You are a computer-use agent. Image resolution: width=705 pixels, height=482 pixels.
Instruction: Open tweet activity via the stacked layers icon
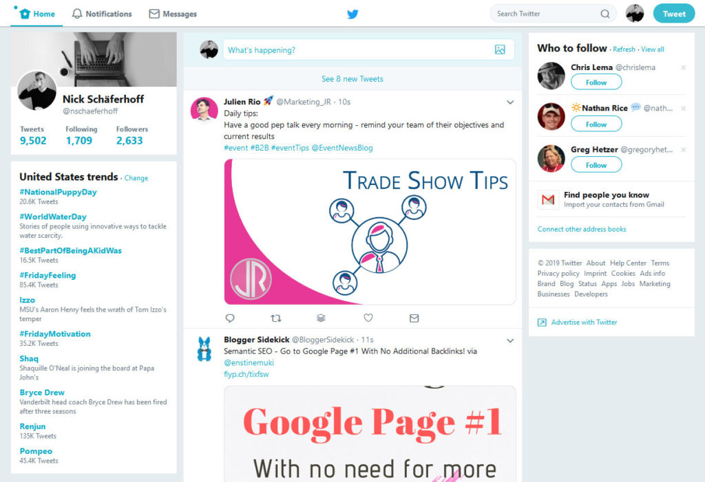click(322, 318)
